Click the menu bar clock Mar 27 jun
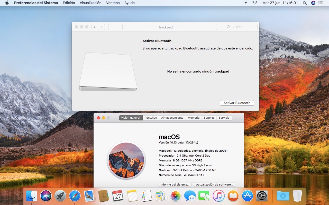Viewport: 329px width, 205px height. click(x=280, y=3)
